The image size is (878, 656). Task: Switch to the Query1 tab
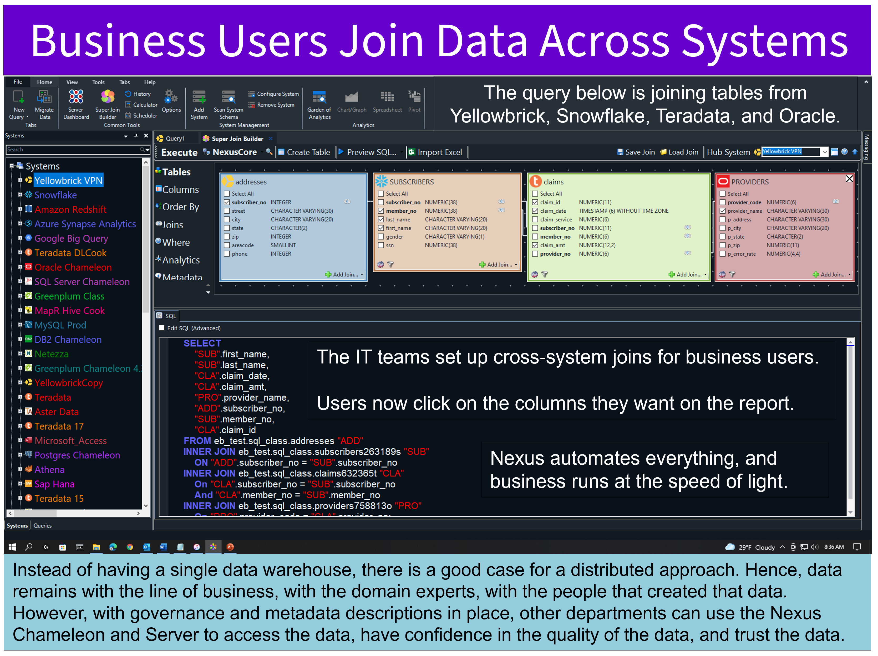click(x=175, y=139)
